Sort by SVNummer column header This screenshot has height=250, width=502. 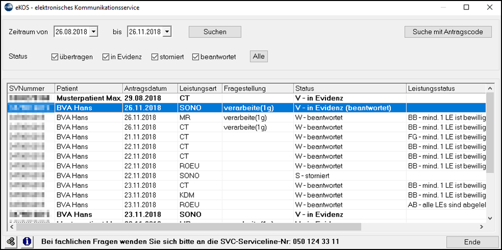click(31, 88)
